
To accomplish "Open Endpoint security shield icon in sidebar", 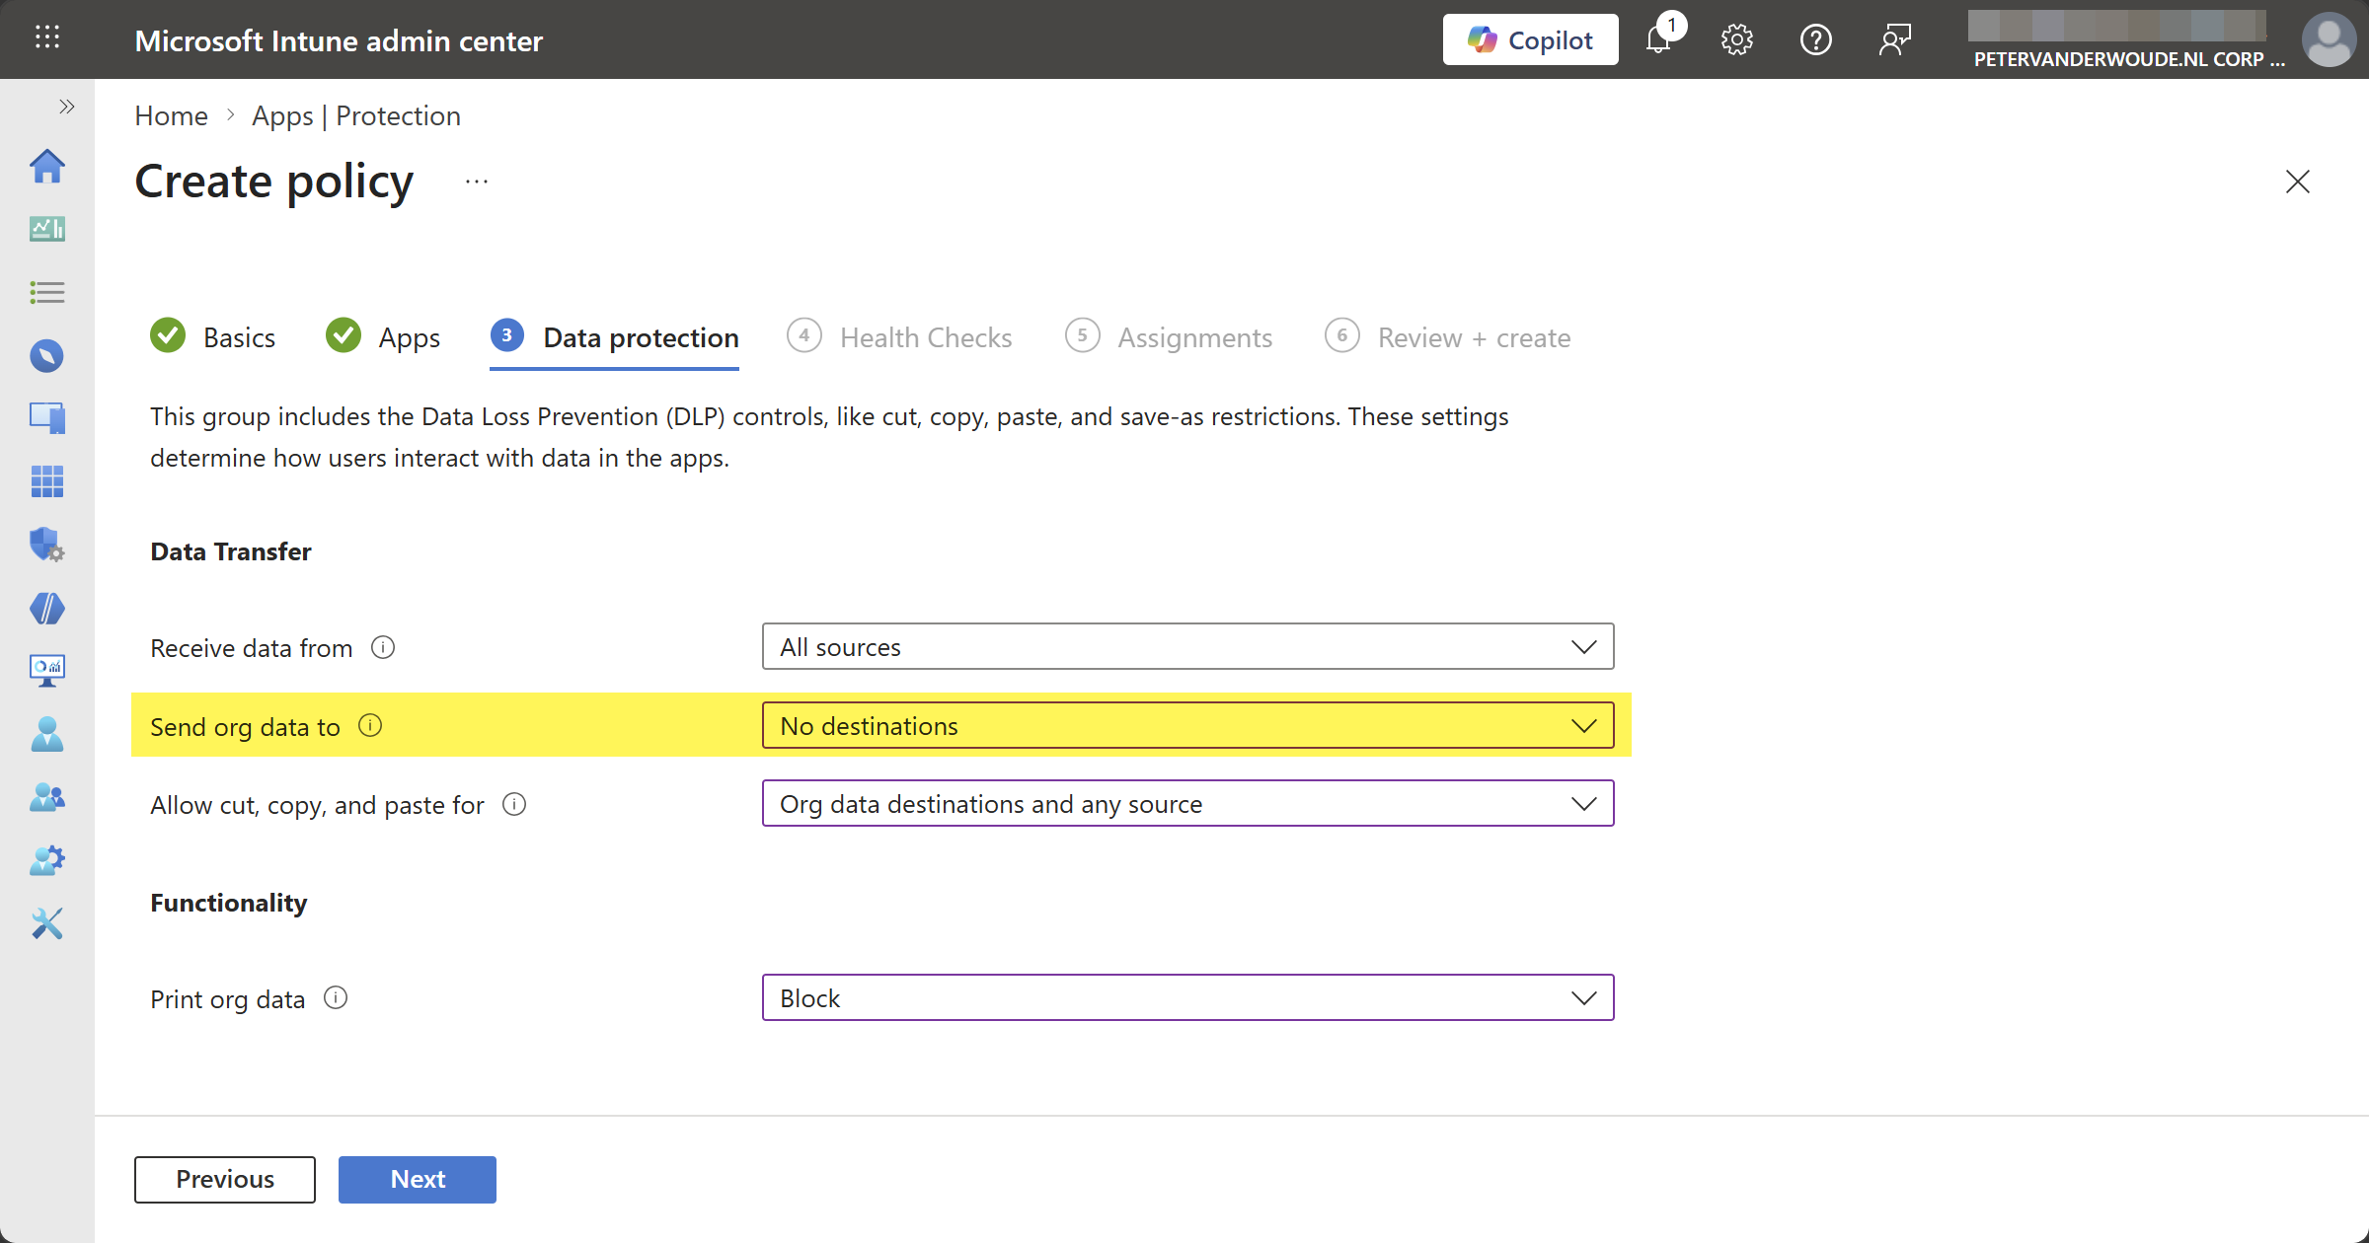I will tap(46, 545).
